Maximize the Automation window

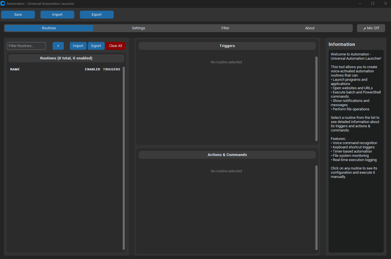click(373, 4)
